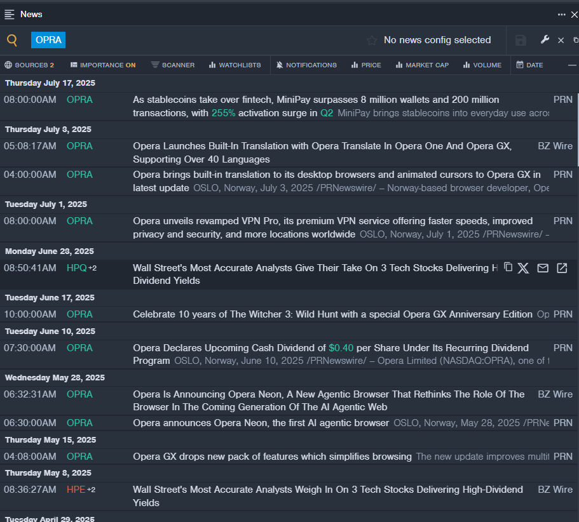
Task: Open the 04:00:00AM built-in translation headline
Action: coord(337,181)
